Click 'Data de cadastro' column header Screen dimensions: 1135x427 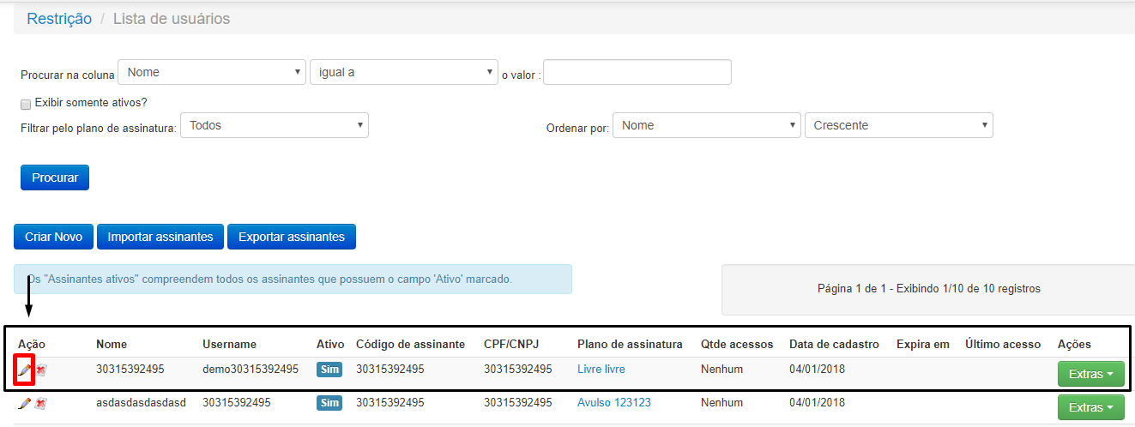pyautogui.click(x=835, y=345)
